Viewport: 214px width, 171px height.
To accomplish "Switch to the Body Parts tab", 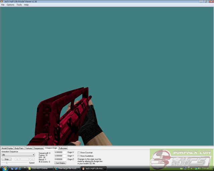I will point(19,148).
